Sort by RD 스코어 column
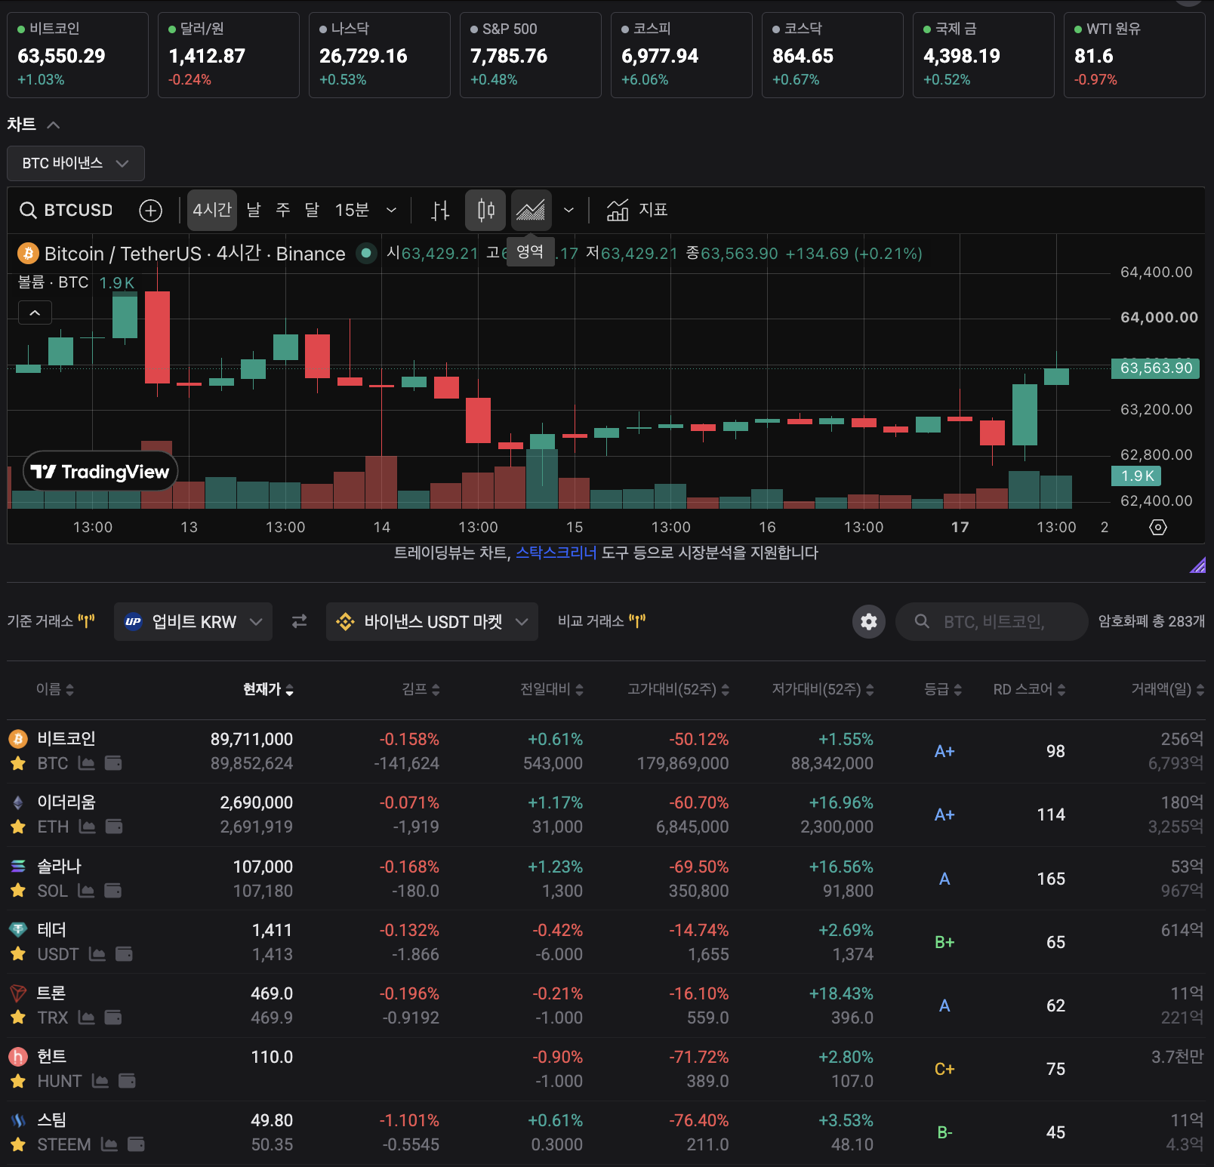1214x1167 pixels. [x=1029, y=689]
